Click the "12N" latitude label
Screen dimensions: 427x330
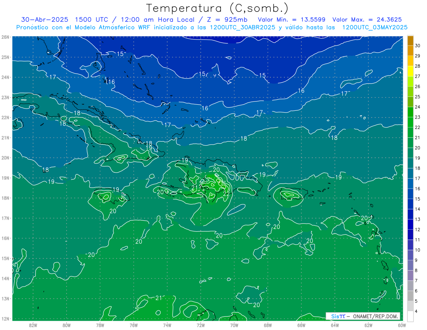pos(5,319)
